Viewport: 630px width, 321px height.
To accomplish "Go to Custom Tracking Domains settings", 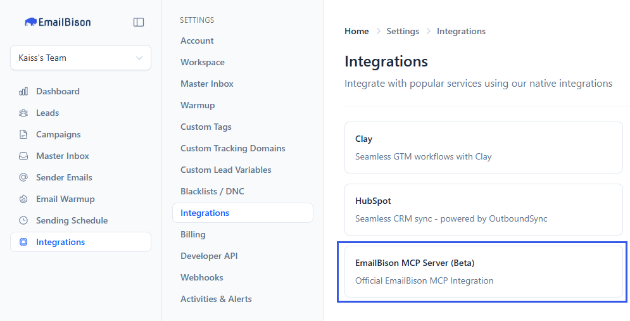I will [x=232, y=148].
